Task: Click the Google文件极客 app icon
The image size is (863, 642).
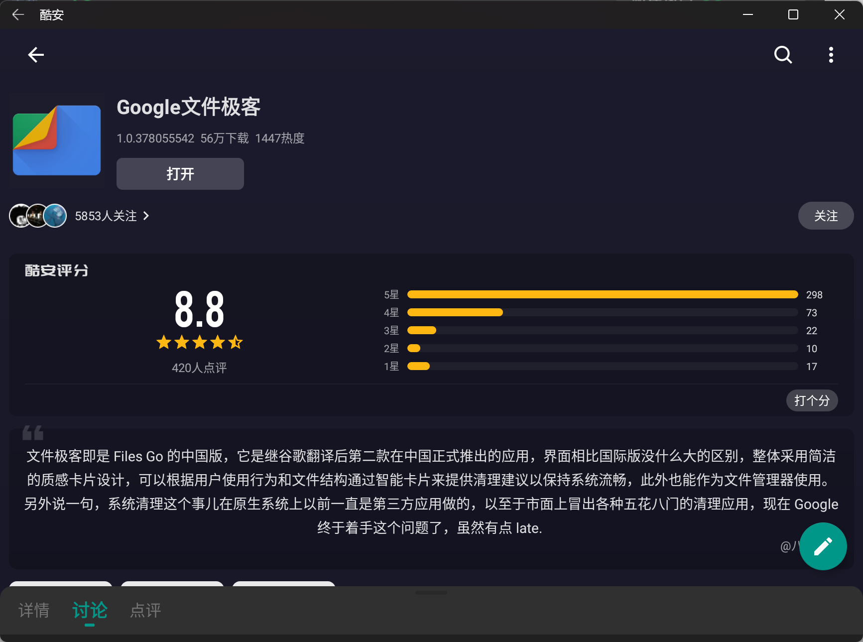Action: click(x=57, y=140)
